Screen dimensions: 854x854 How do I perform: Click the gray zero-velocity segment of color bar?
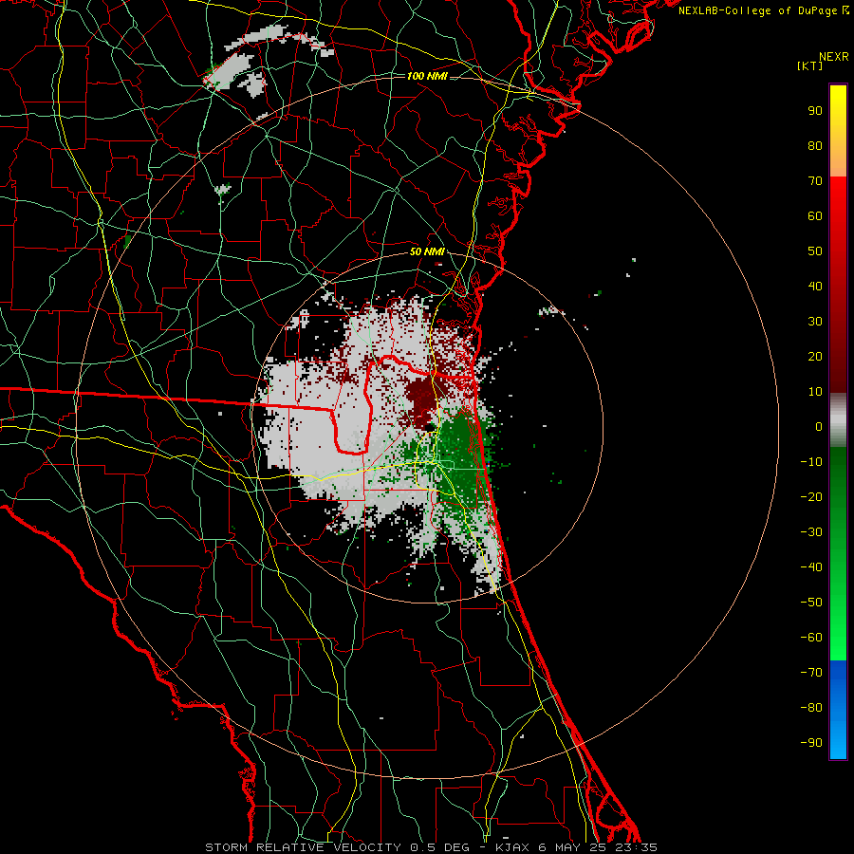838,420
